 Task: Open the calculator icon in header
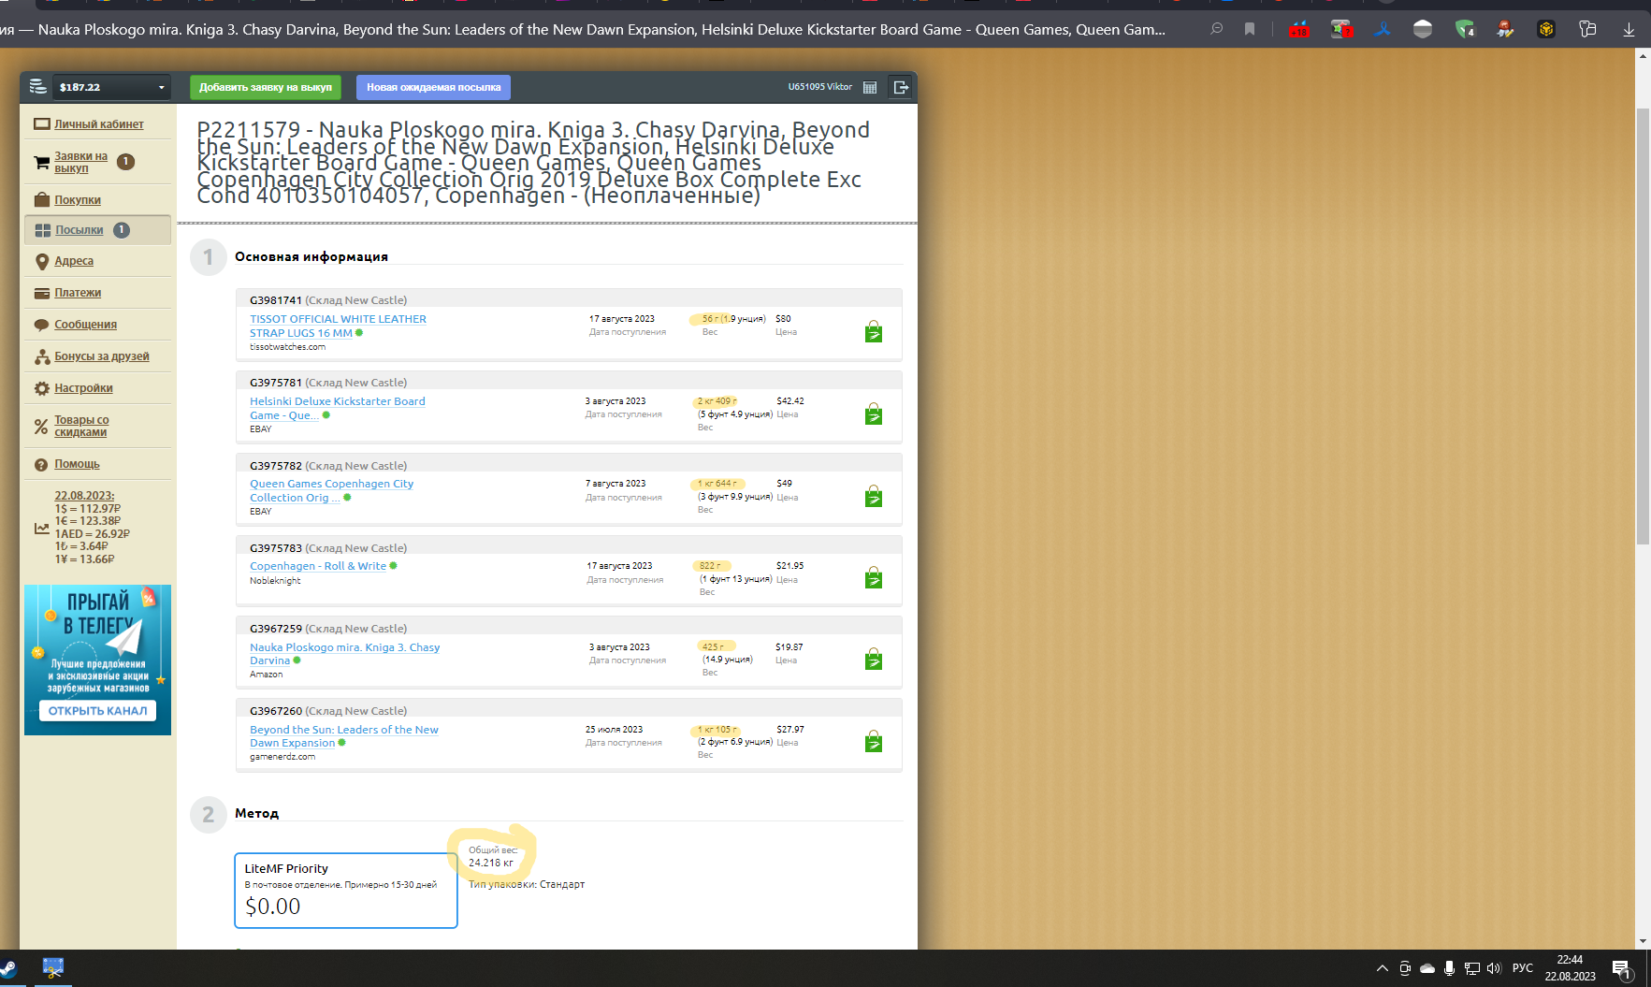870,87
